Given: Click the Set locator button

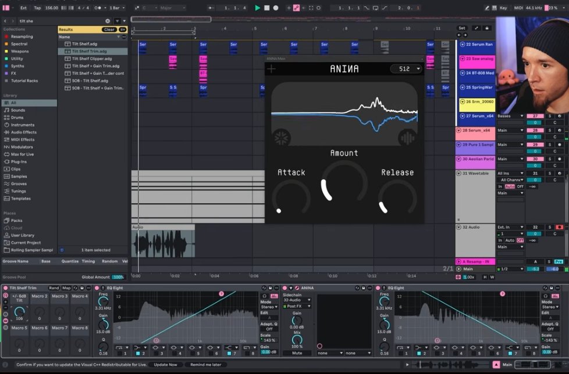Looking at the screenshot, I should [461, 28].
